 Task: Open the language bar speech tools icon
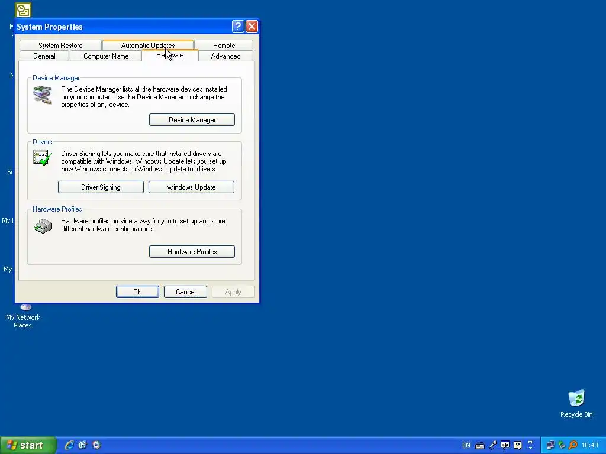coord(505,446)
